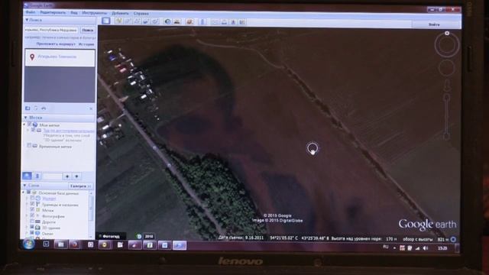489x275 pixels.
Task: Open the Галерея button in Layers
Action: [81, 186]
